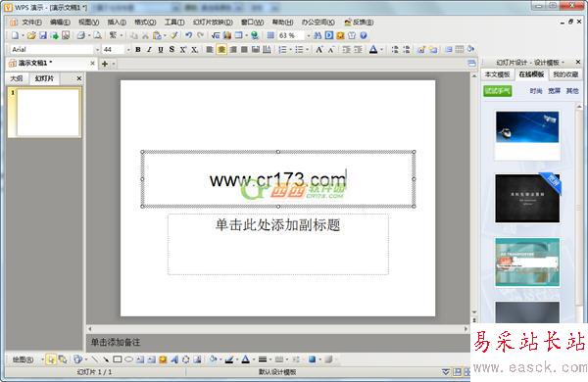588x382 pixels.
Task: Click the 时尚 category link
Action: point(536,91)
